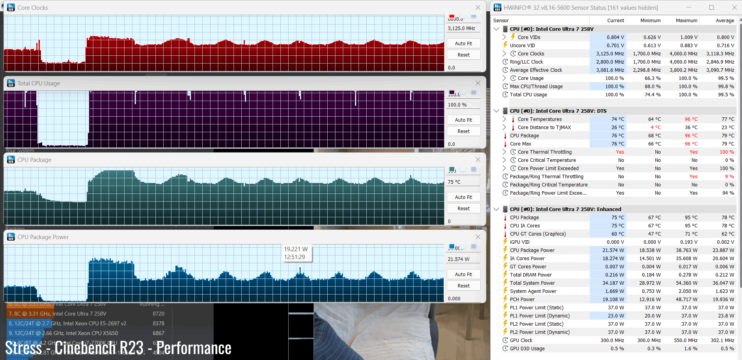Click Auto Fit in the CPU Package graph

[x=464, y=197]
